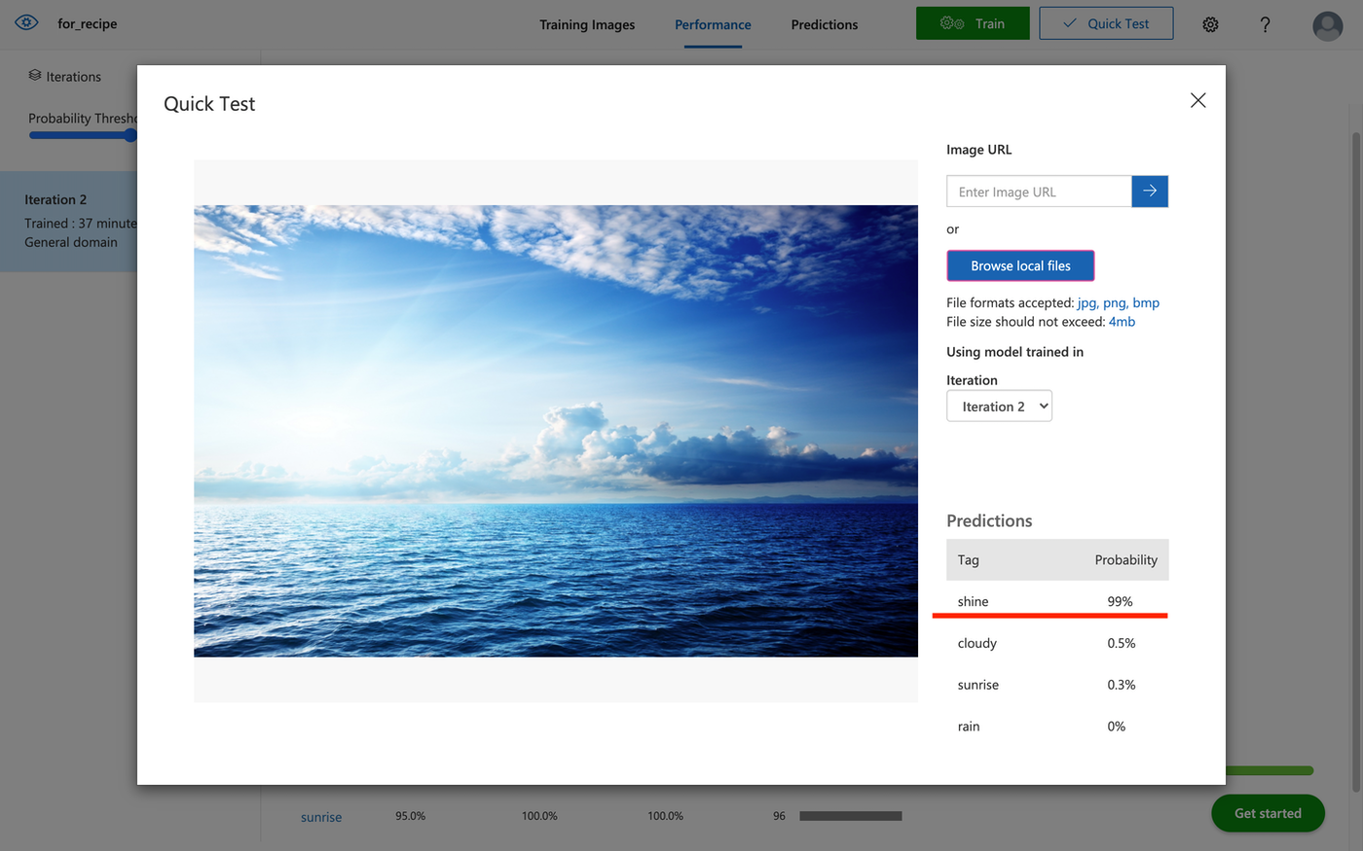Click the tested ocean sky image
Image resolution: width=1363 pixels, height=851 pixels.
click(555, 431)
